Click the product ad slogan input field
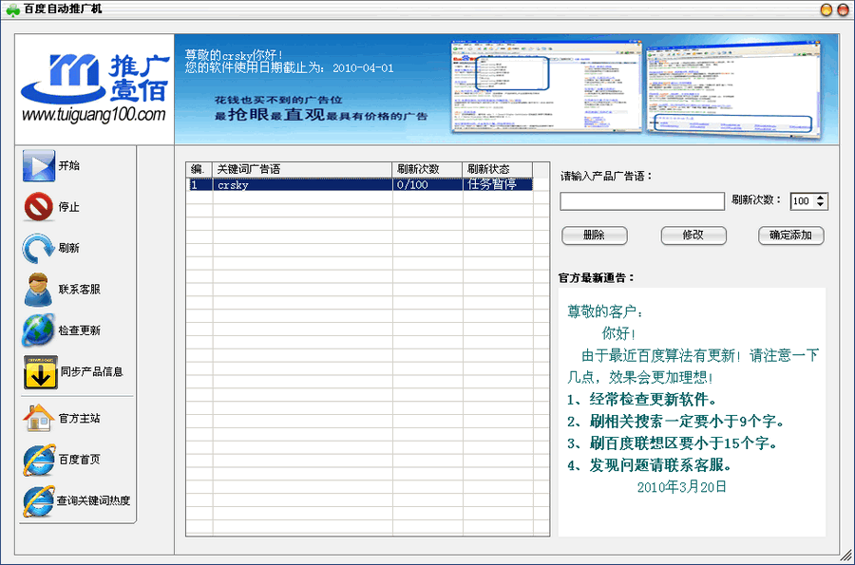Image resolution: width=855 pixels, height=565 pixels. (642, 201)
